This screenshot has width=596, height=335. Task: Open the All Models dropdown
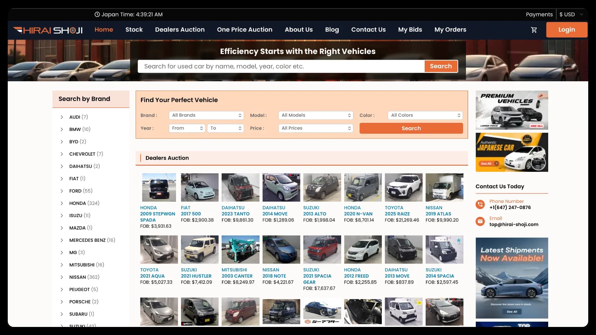316,115
